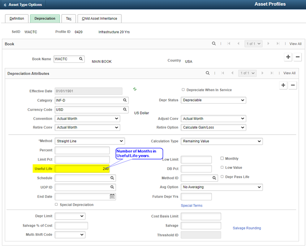This screenshot has height=247, width=306.
Task: Open UOP ID lookup magnifier
Action: [112, 187]
